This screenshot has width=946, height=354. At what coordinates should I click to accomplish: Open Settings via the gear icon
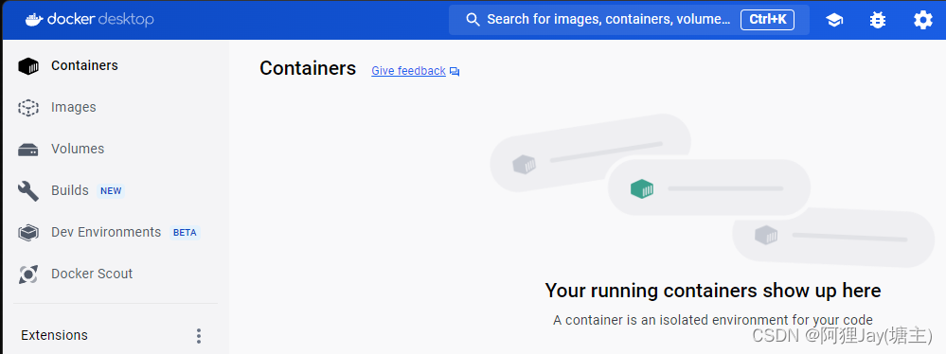coord(922,20)
